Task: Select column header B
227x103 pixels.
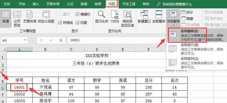Action: click(x=45, y=49)
